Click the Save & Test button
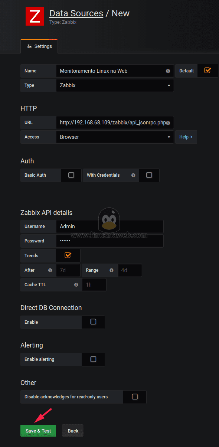This screenshot has width=219, height=447. pos(38,431)
